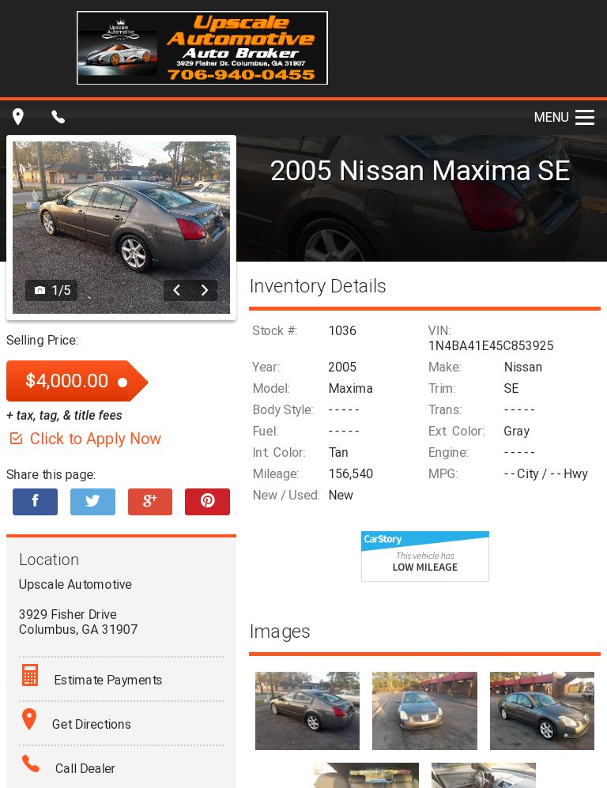Screen dimensions: 607x788
Task: Share this page on Google Plus
Action: click(149, 502)
